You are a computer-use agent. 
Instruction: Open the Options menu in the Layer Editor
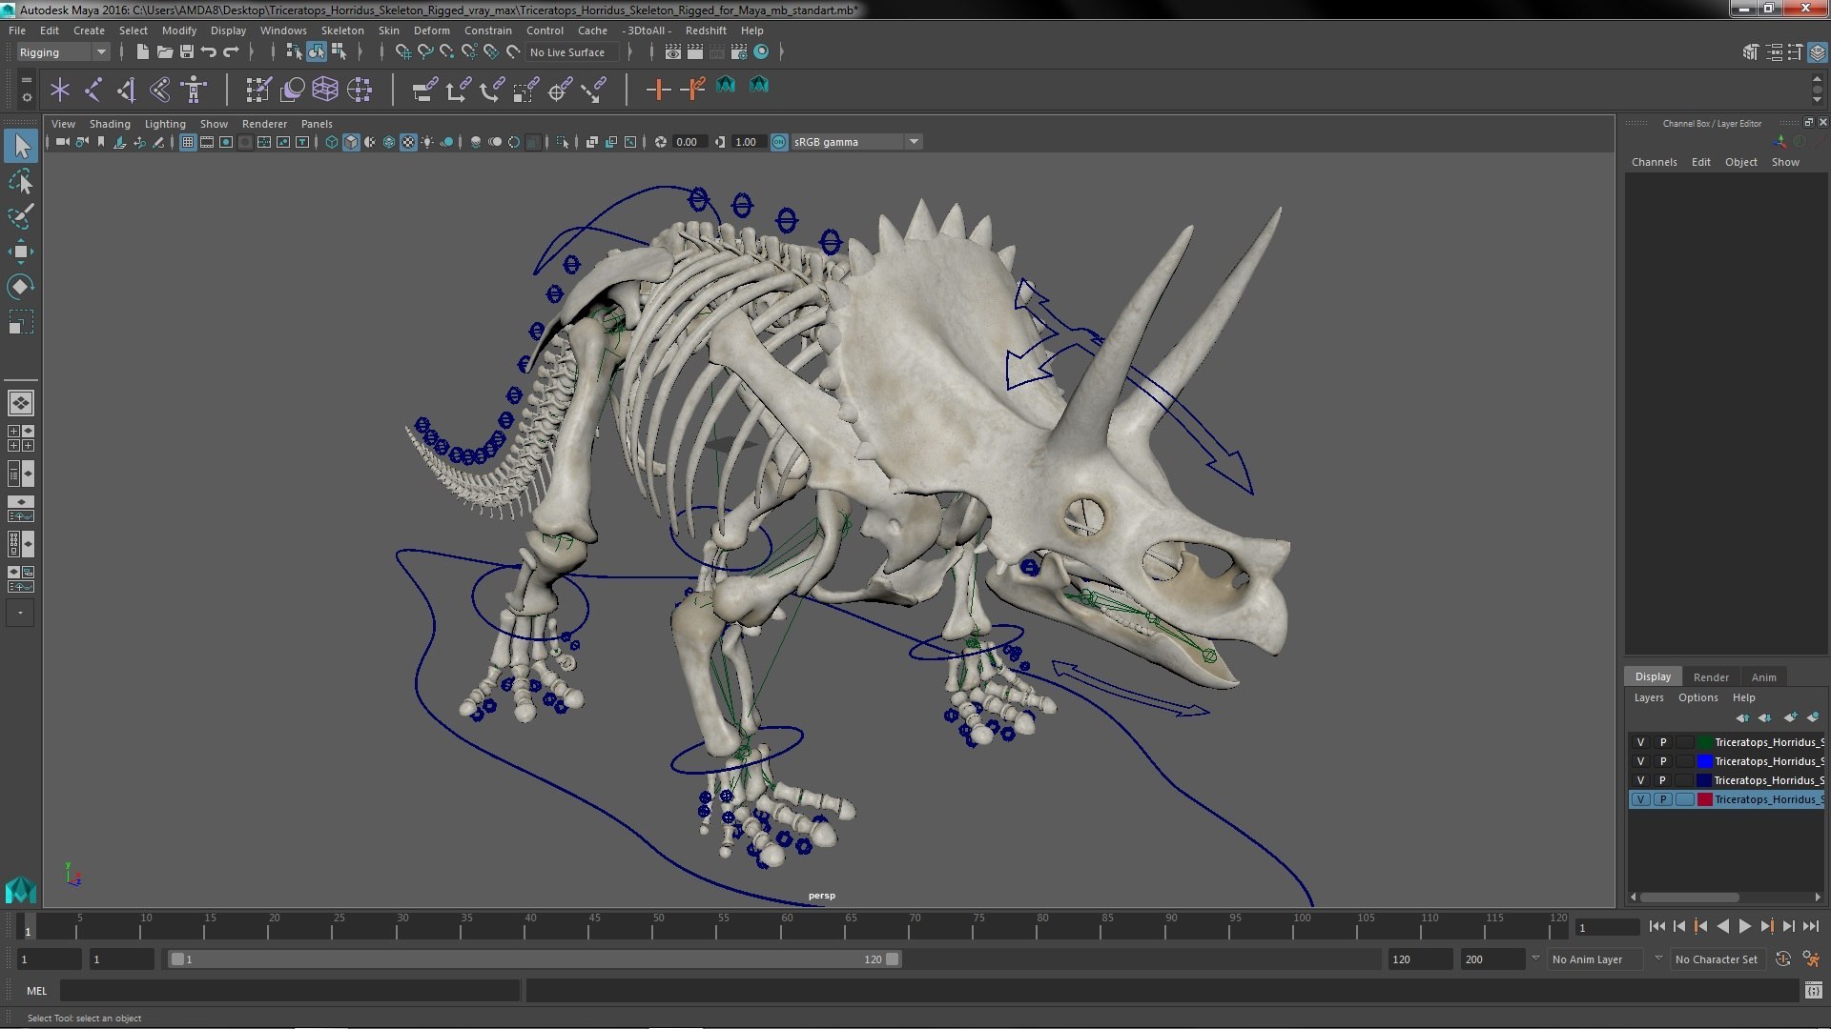[x=1697, y=697]
